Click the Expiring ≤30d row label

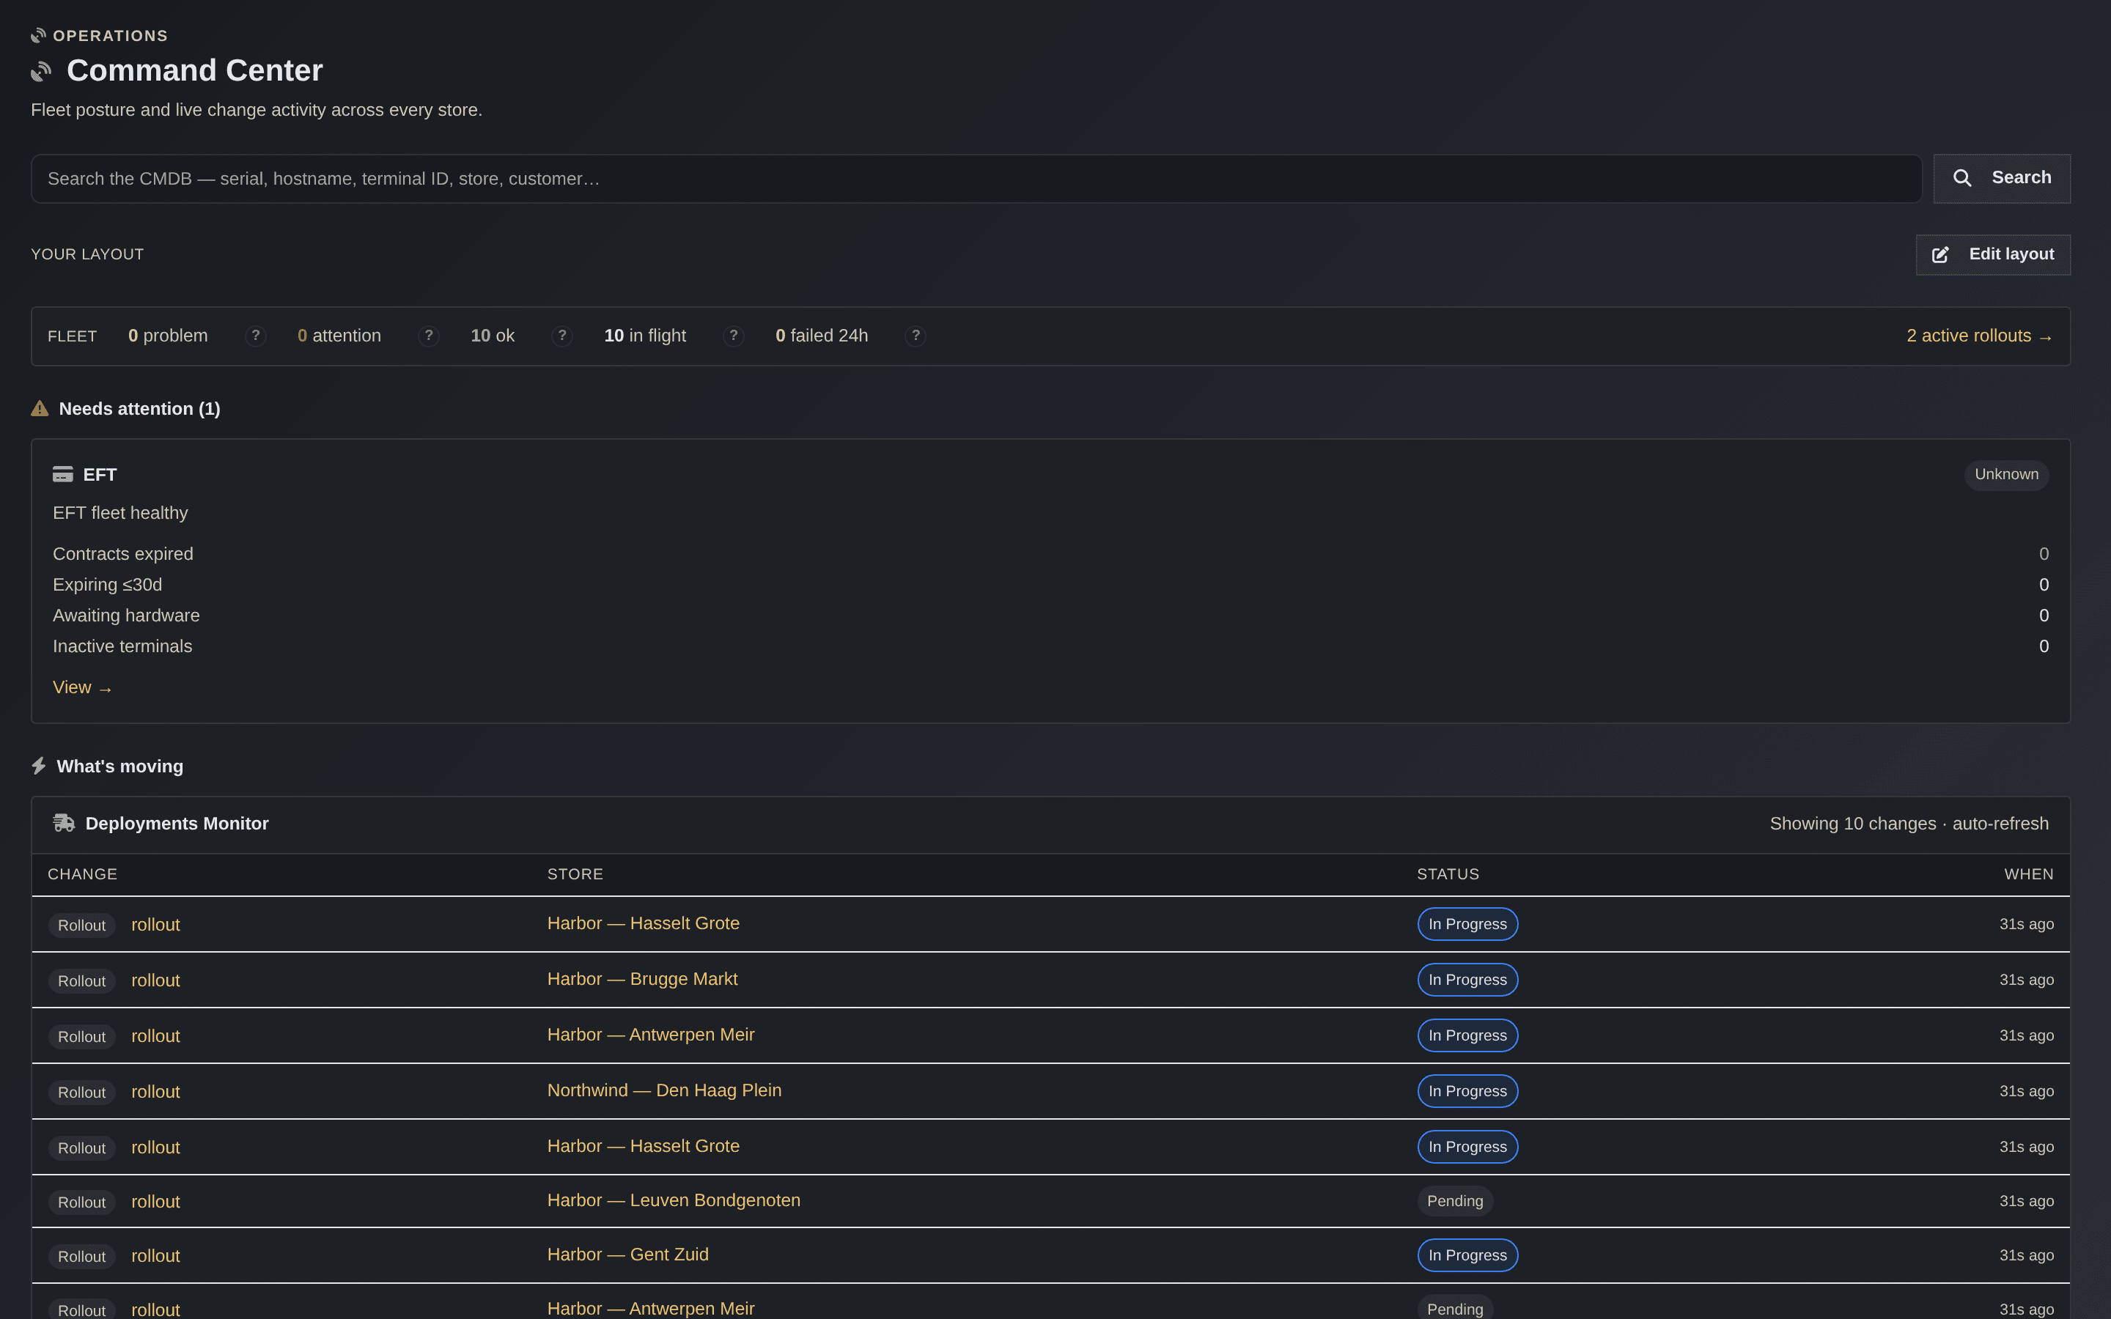tap(107, 585)
